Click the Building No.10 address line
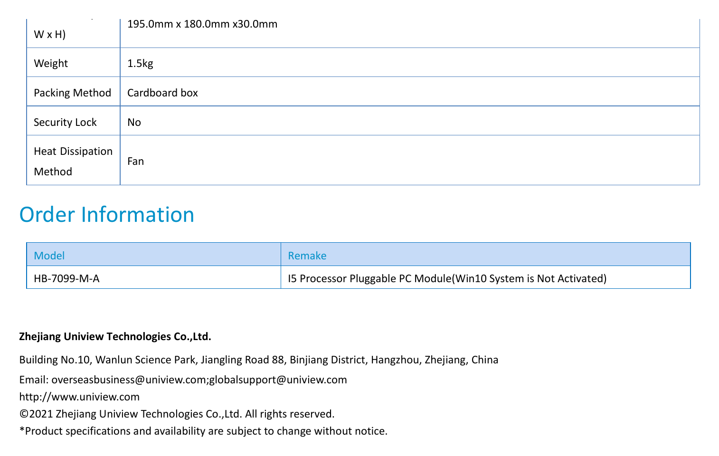The image size is (719, 456). point(259,360)
